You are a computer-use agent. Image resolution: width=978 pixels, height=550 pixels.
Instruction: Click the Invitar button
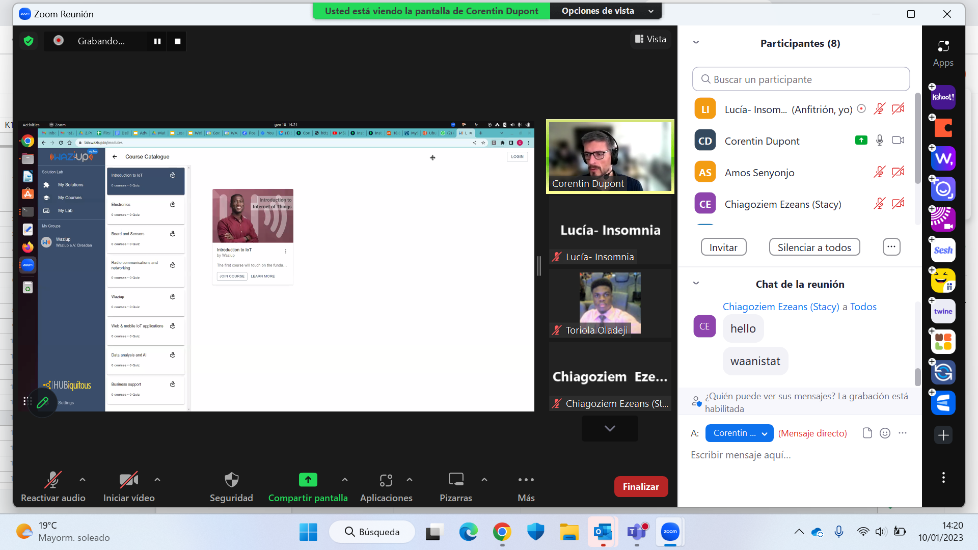tap(723, 248)
